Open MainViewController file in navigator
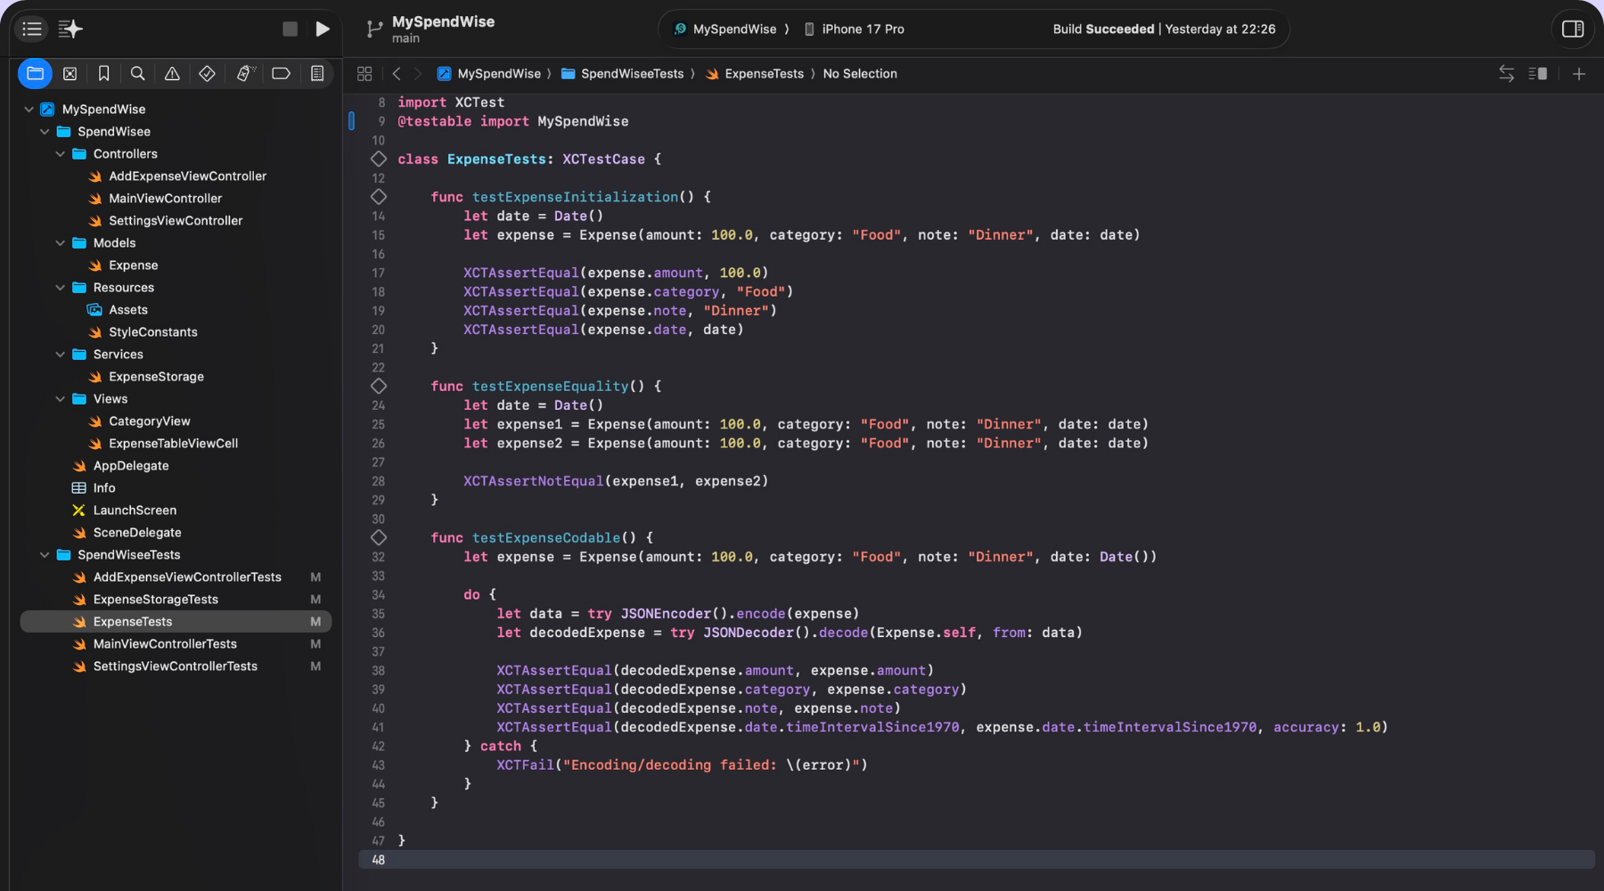The height and width of the screenshot is (891, 1604). [x=165, y=199]
